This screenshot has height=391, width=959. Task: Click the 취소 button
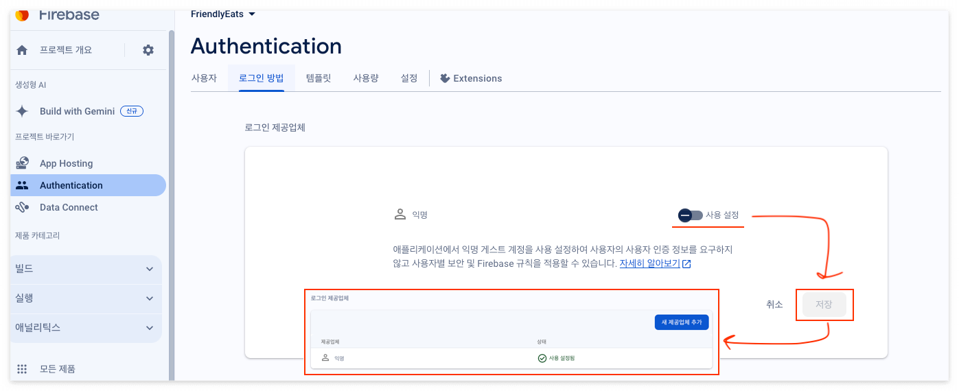[774, 305]
